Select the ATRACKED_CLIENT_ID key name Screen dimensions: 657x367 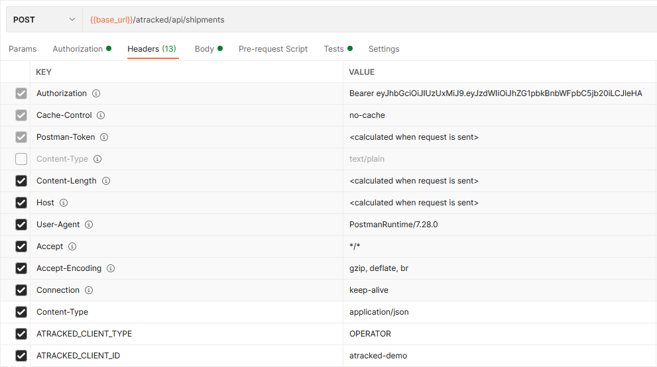[78, 356]
